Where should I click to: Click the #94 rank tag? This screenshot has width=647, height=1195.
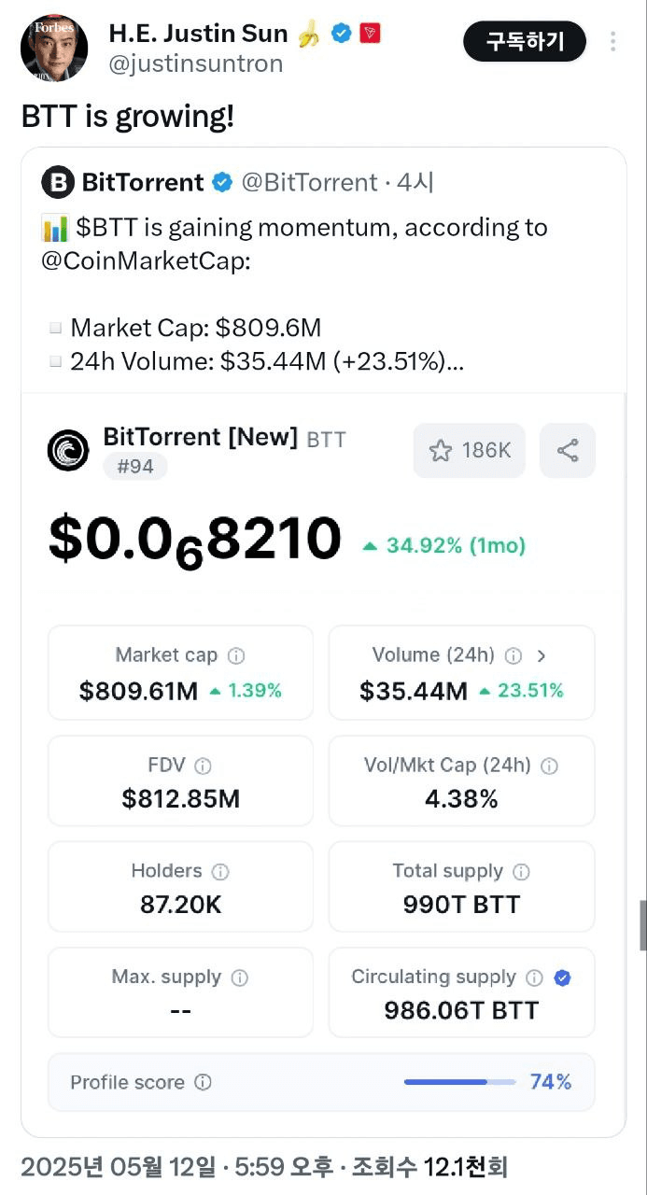(x=135, y=466)
